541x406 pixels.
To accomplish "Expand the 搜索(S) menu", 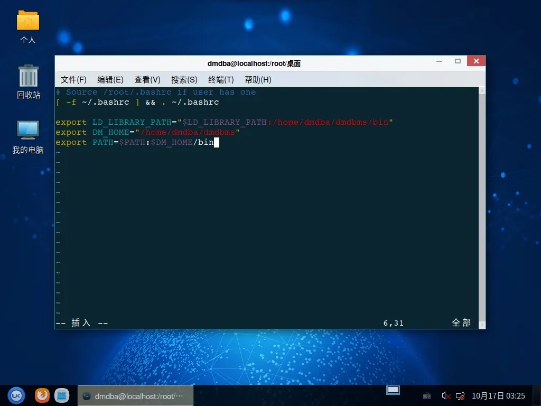I will 184,79.
